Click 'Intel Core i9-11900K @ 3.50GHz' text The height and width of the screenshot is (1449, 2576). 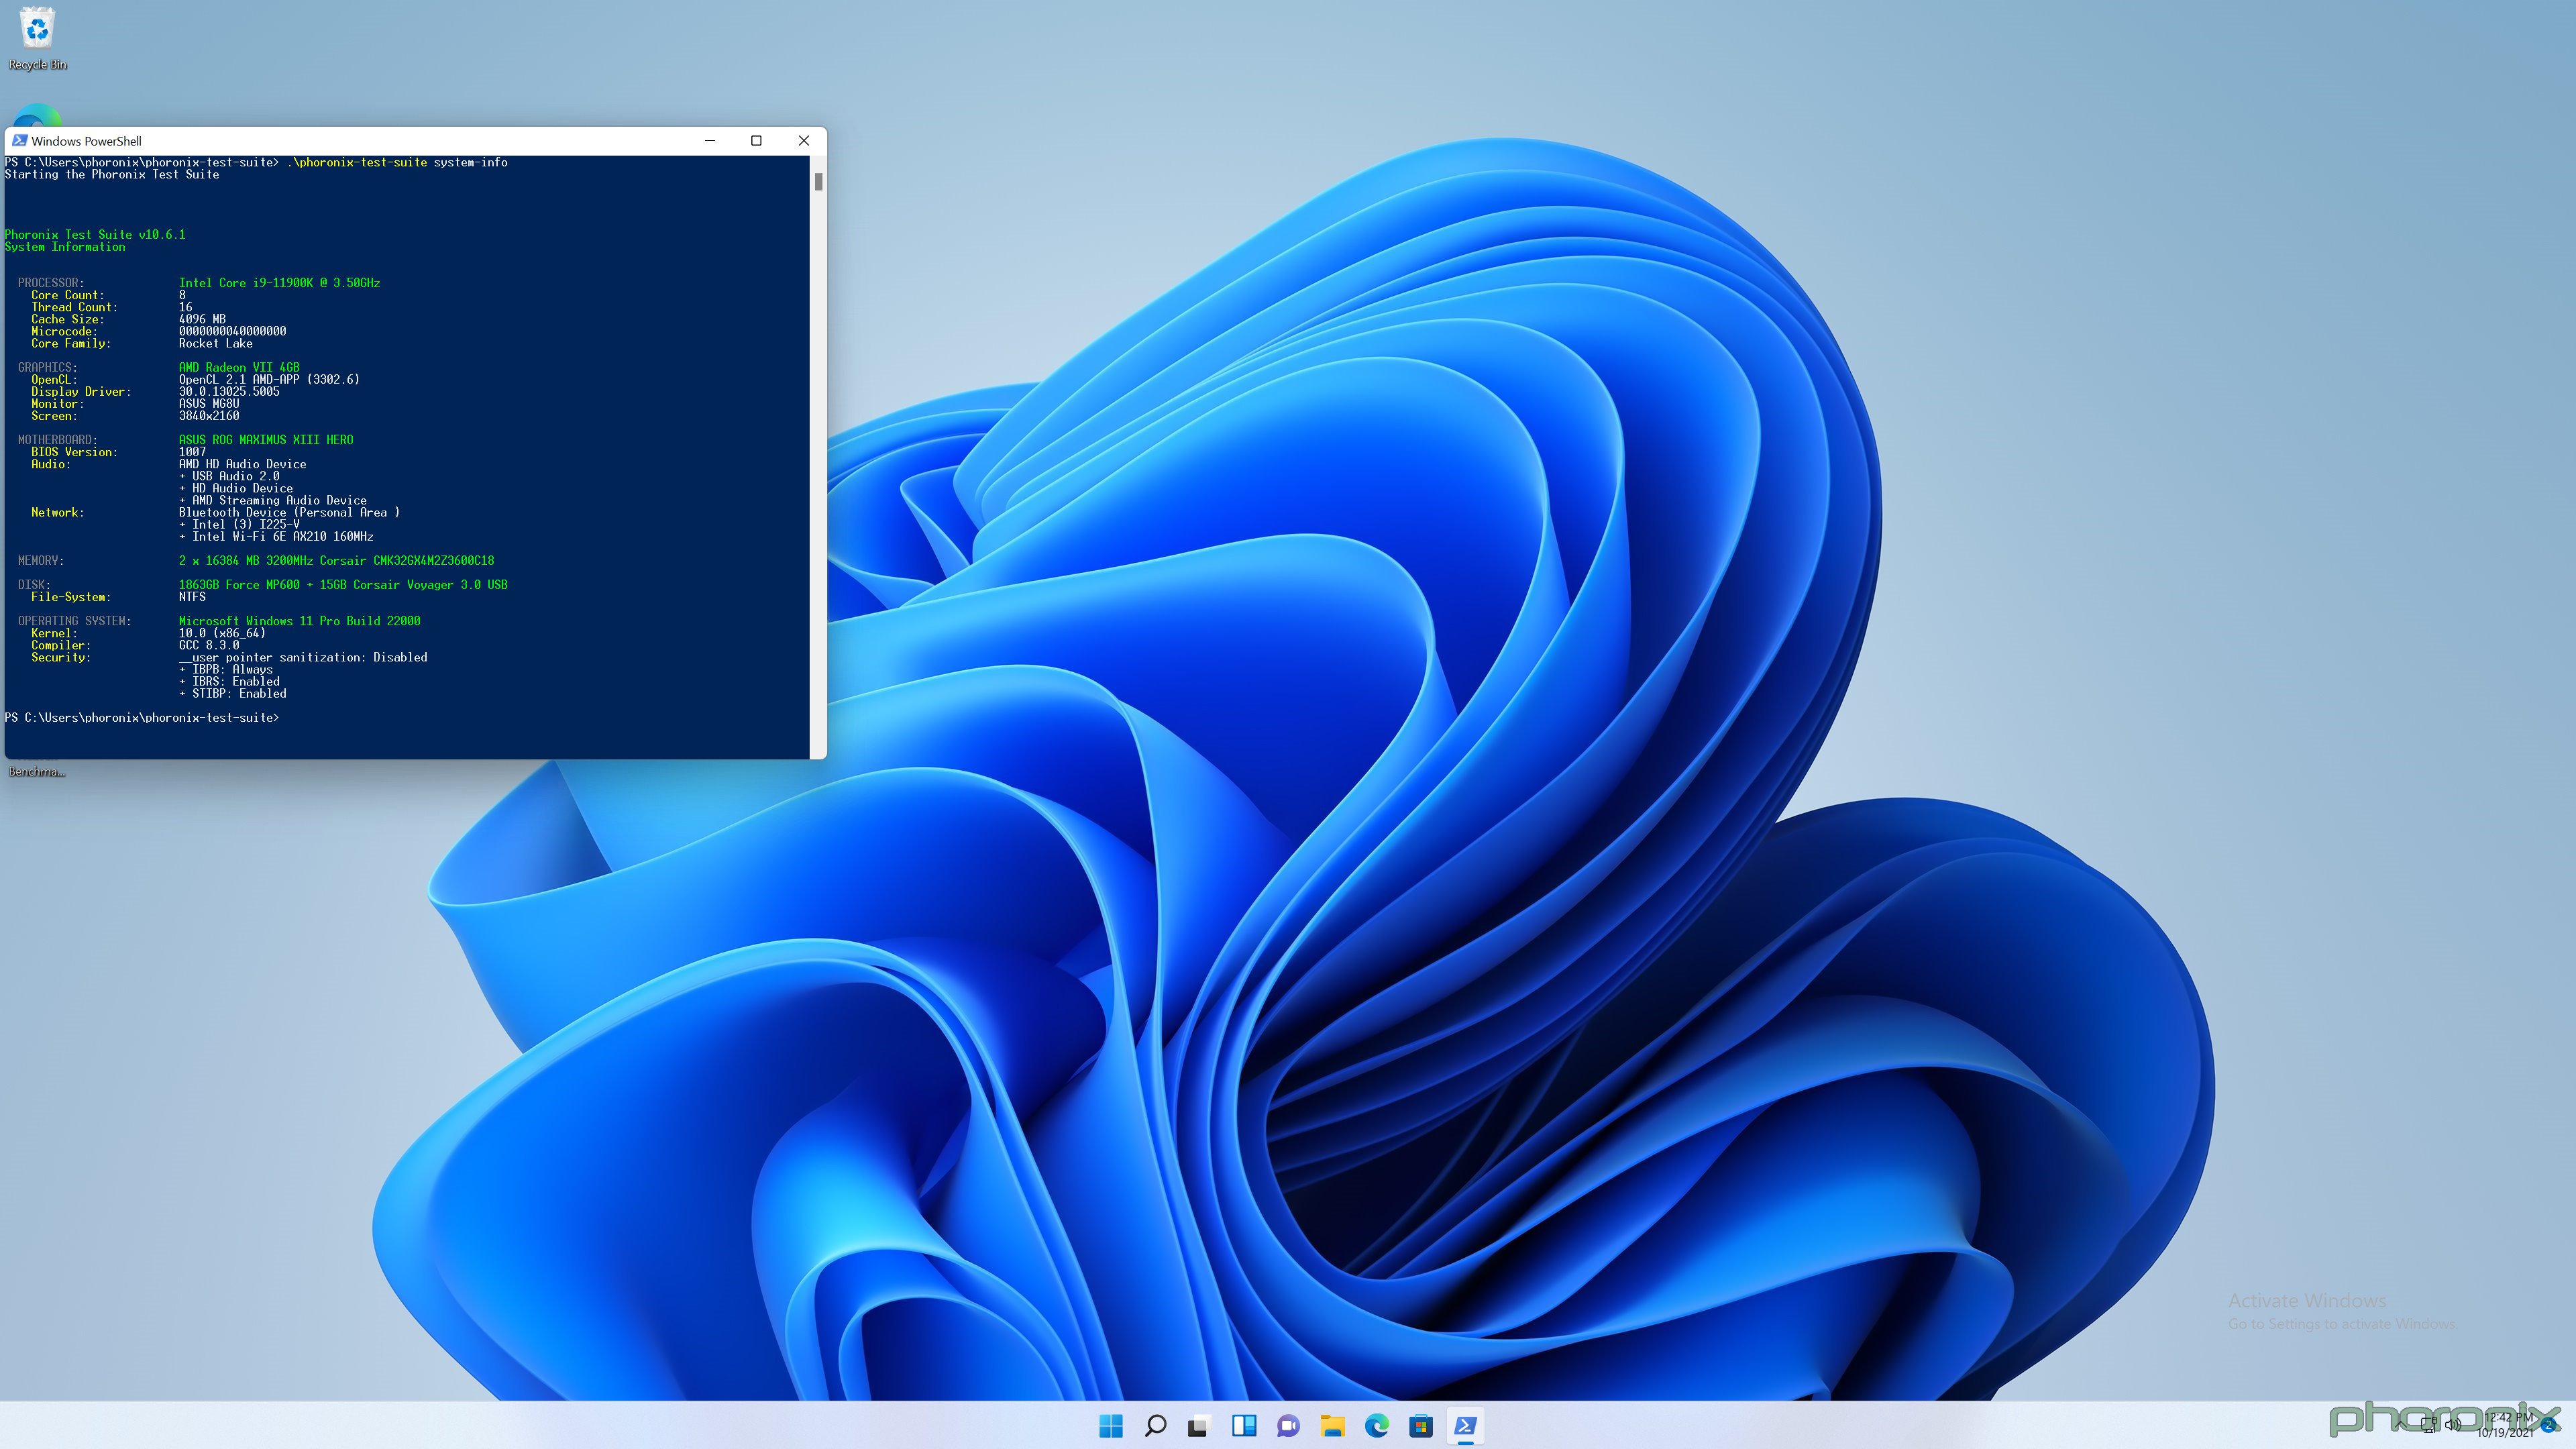click(279, 283)
